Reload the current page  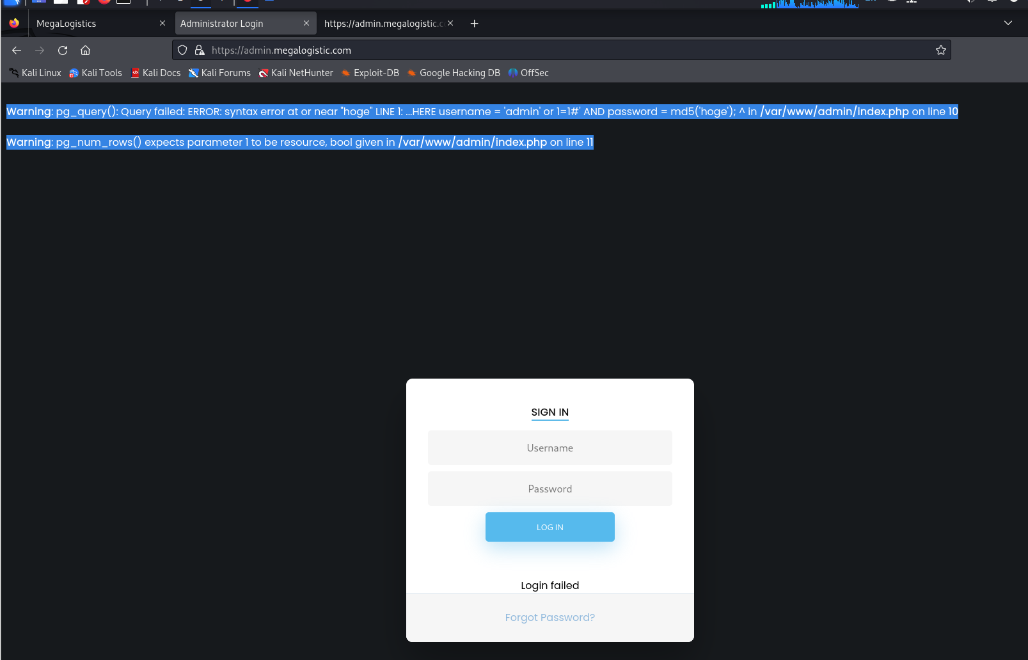tap(63, 51)
